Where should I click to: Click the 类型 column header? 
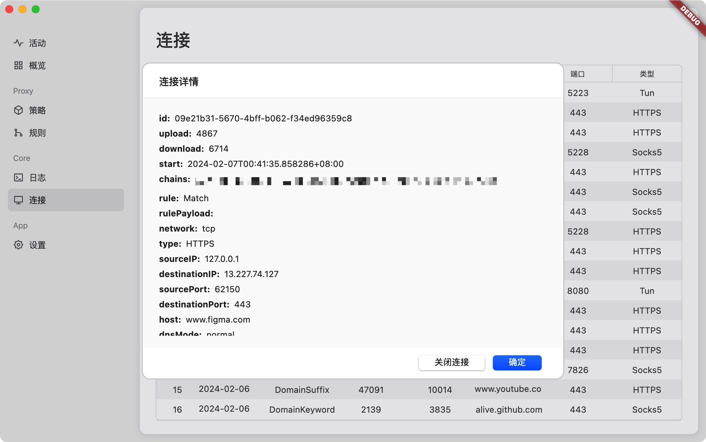tap(647, 74)
